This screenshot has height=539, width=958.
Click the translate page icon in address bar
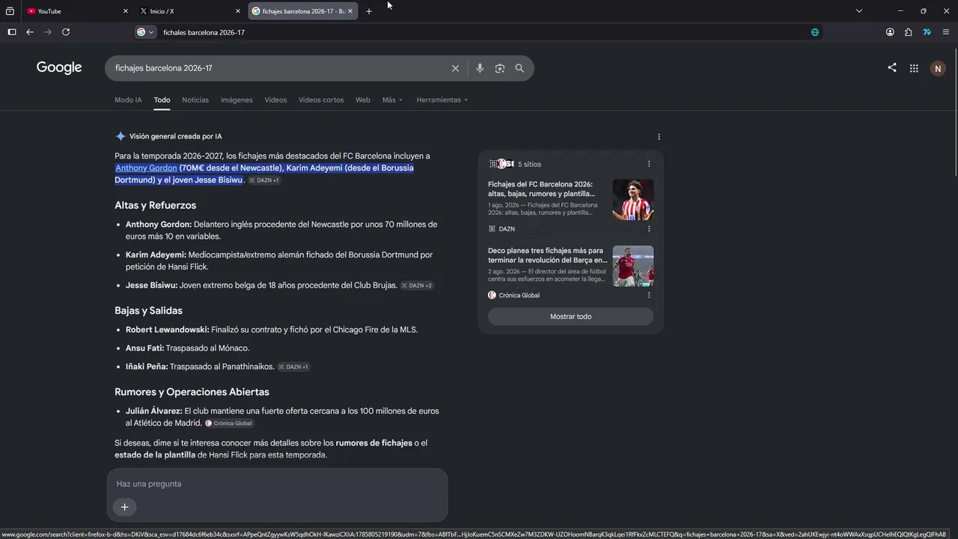click(x=815, y=32)
